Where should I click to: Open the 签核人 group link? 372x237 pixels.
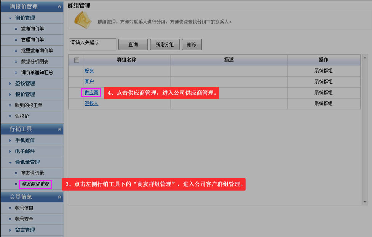91,103
